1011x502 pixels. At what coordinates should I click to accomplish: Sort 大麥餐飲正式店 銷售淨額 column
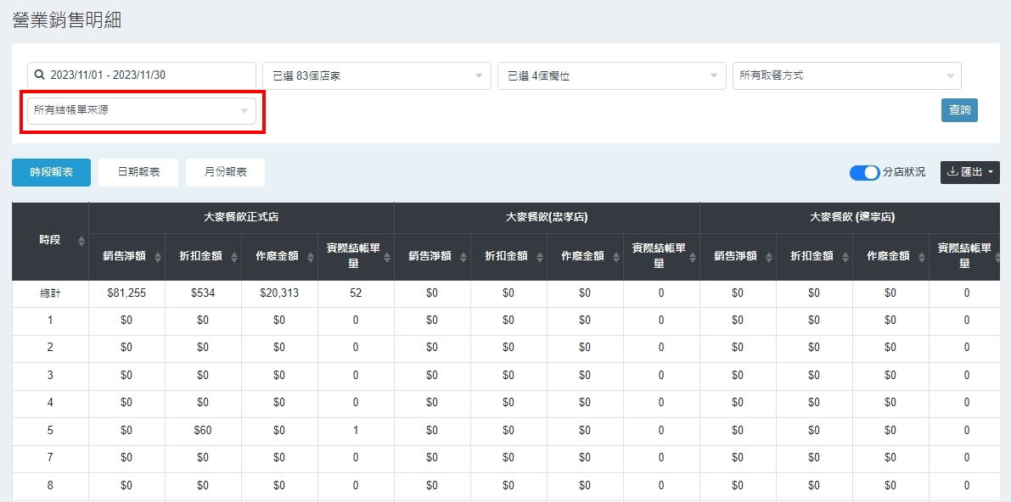pos(158,257)
